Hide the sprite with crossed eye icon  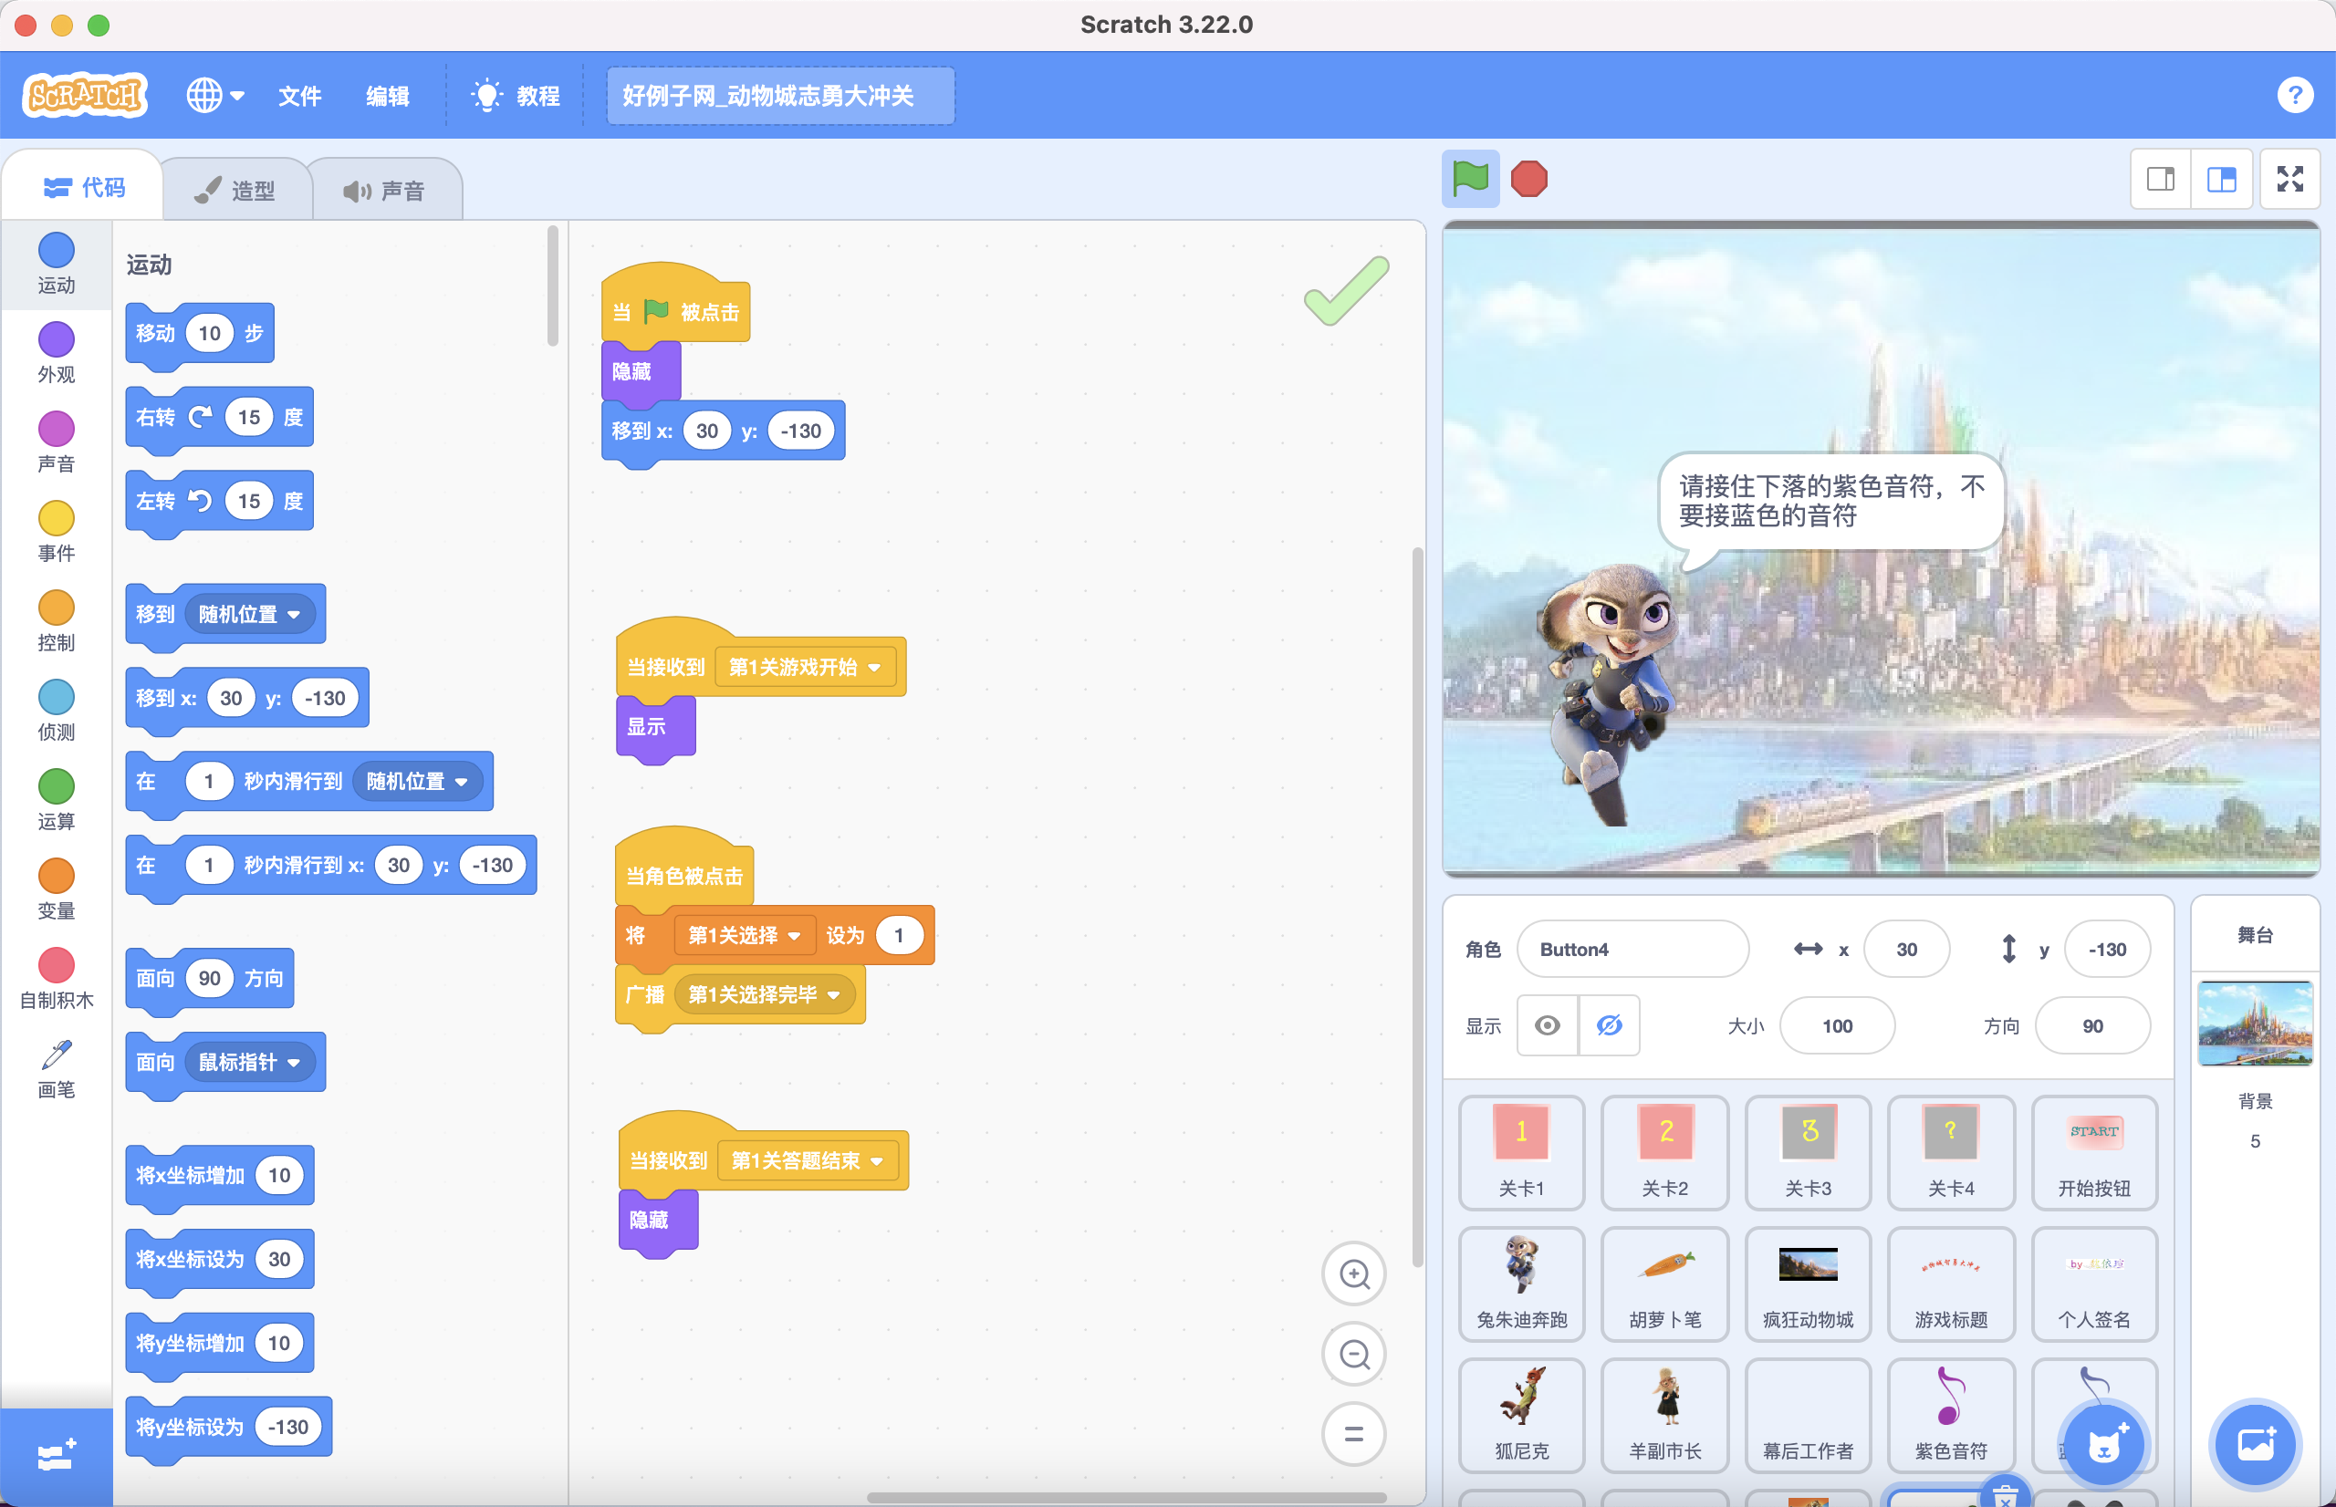click(x=1609, y=1024)
